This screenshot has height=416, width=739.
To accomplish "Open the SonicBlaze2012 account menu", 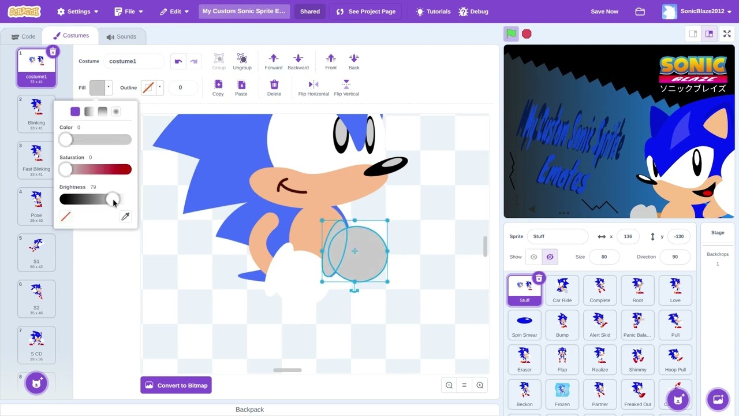I will (x=697, y=12).
